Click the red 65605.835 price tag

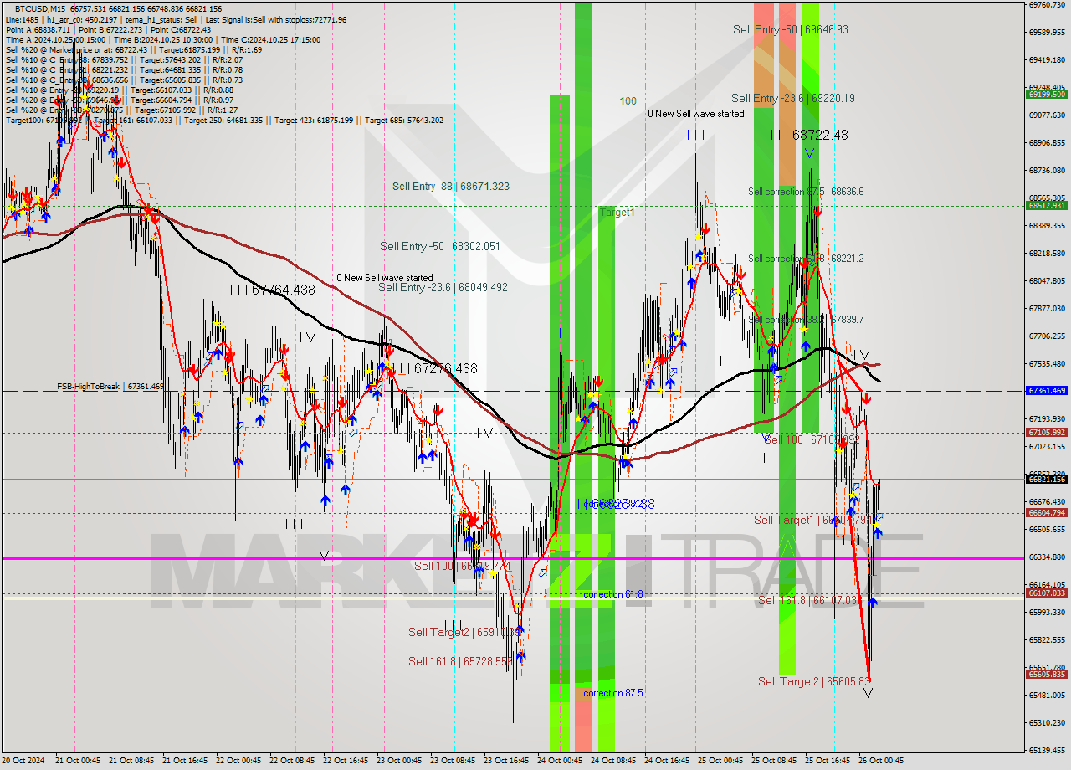click(1046, 674)
